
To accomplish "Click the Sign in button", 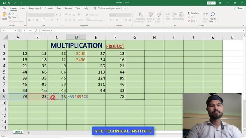I will coord(211,3).
